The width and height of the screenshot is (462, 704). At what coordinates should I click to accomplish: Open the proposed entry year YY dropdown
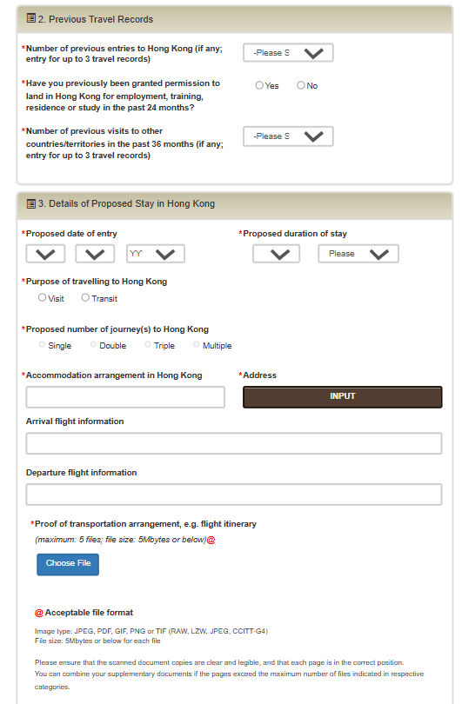pyautogui.click(x=156, y=254)
